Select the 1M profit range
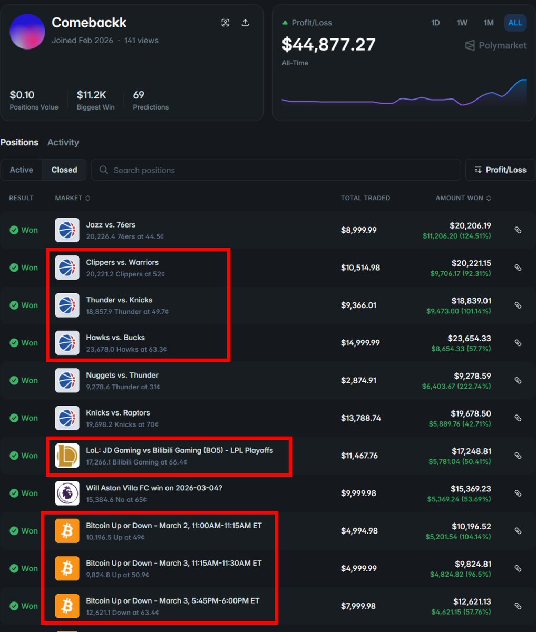 pos(489,23)
